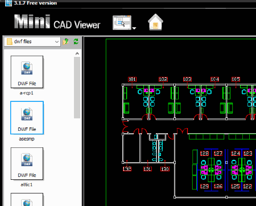Screen dimensions: 256x206
Task: Click the app icon in the title bar
Action: pos(9,3)
